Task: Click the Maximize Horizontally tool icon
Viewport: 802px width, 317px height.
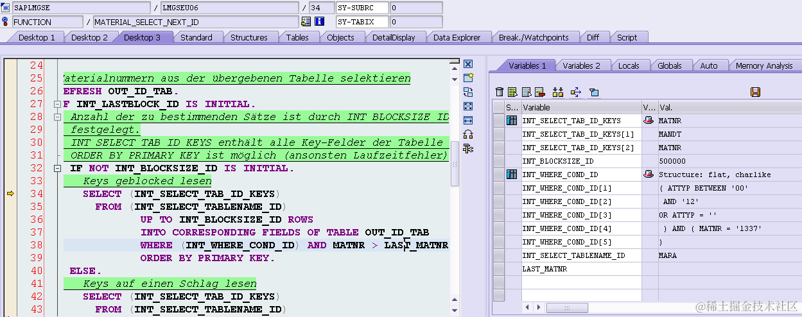Action: click(x=468, y=120)
